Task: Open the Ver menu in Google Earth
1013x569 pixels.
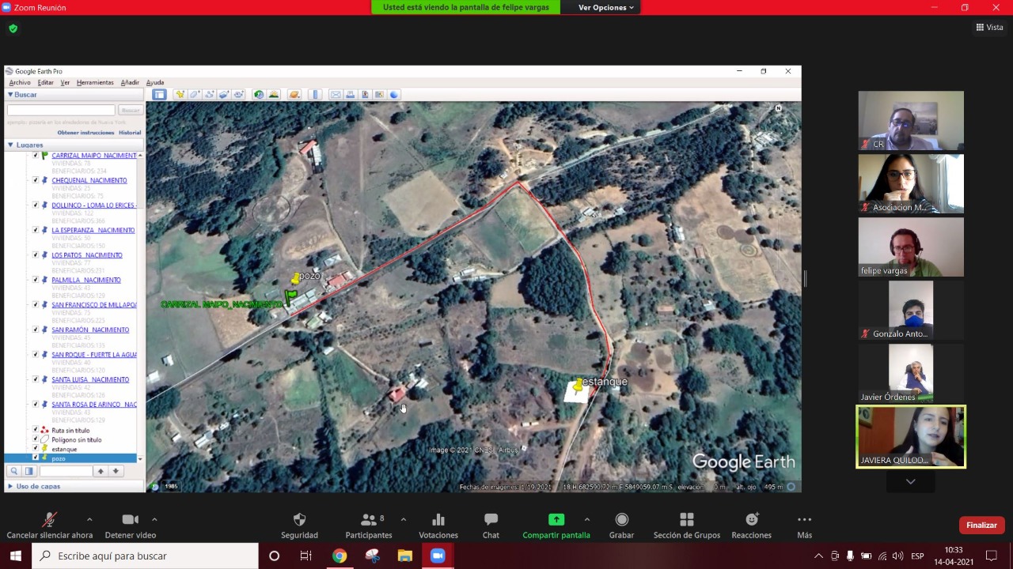Action: click(x=65, y=82)
